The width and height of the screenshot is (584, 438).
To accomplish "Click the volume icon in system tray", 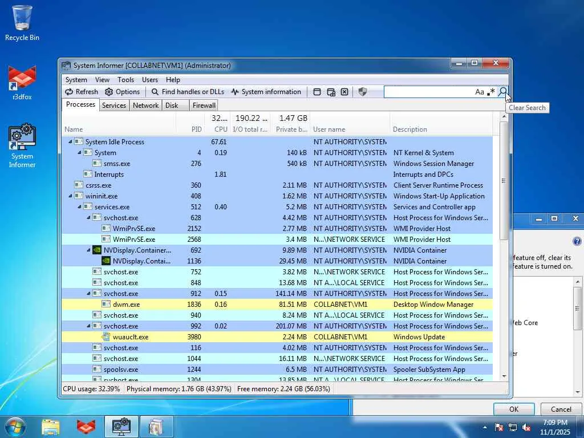I will [x=526, y=427].
